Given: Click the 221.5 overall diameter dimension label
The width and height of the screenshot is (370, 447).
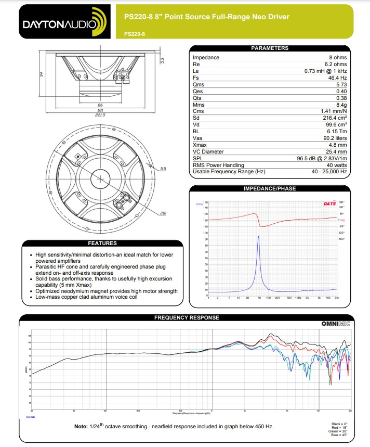Looking at the screenshot, I should coord(100,115).
